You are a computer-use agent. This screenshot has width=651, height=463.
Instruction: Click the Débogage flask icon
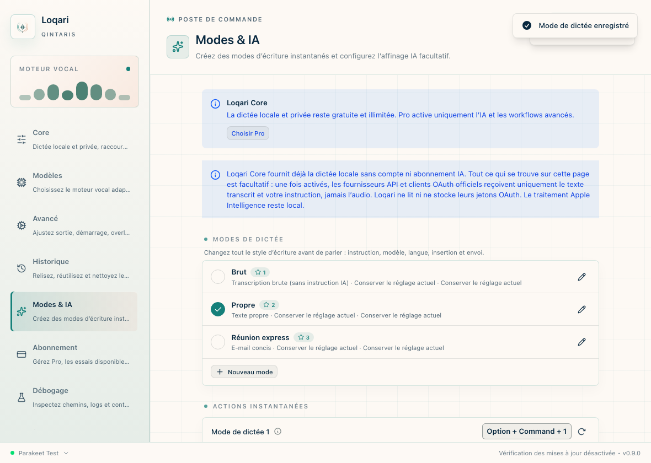point(22,397)
